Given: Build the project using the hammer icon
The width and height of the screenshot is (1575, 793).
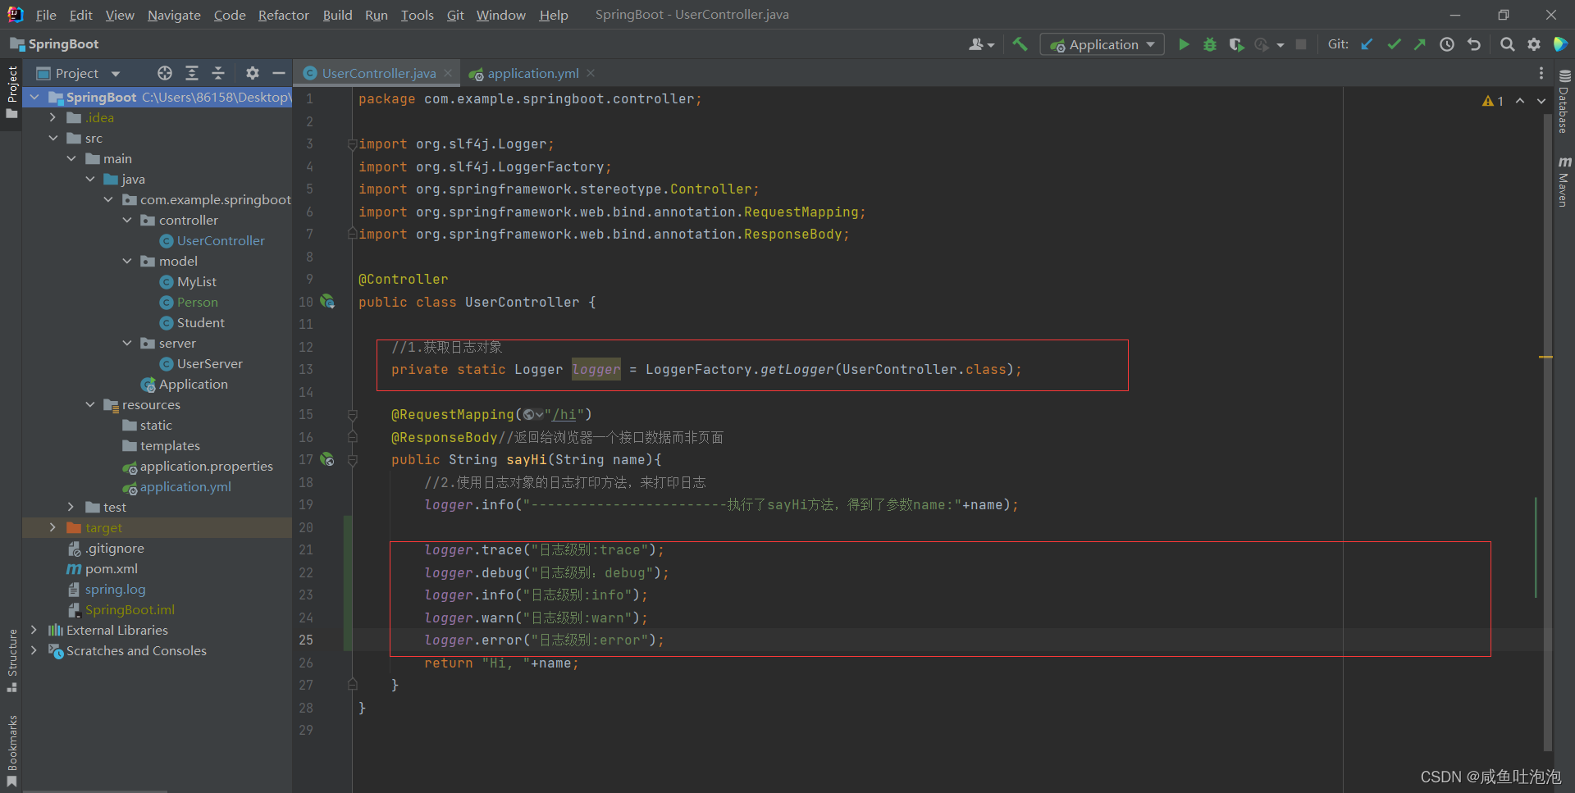Looking at the screenshot, I should pos(1020,44).
